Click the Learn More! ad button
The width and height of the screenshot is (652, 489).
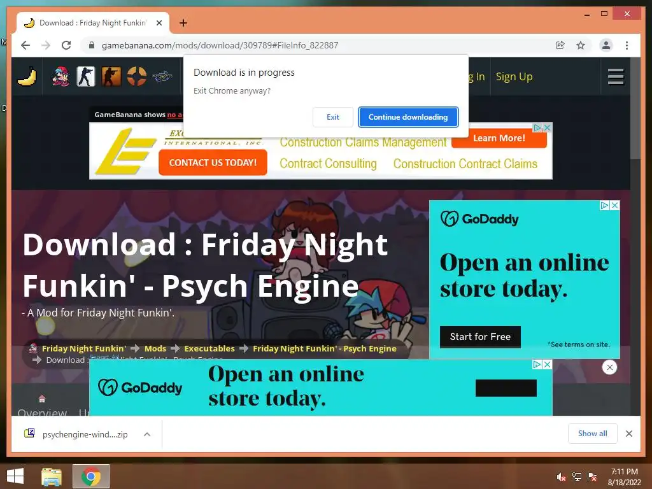(499, 138)
